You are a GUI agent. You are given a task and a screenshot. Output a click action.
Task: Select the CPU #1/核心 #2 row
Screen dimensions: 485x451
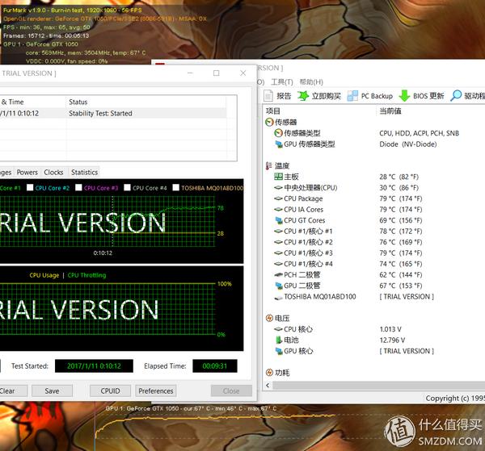[374, 242]
